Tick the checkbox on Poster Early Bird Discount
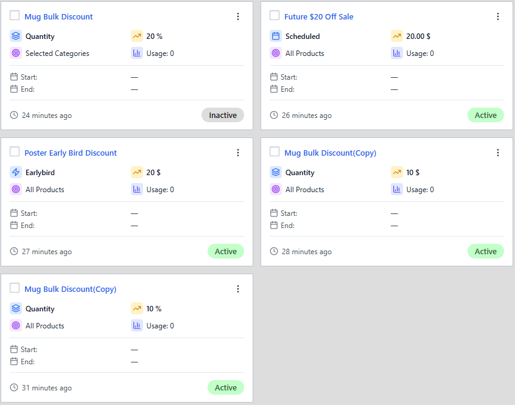 (15, 152)
